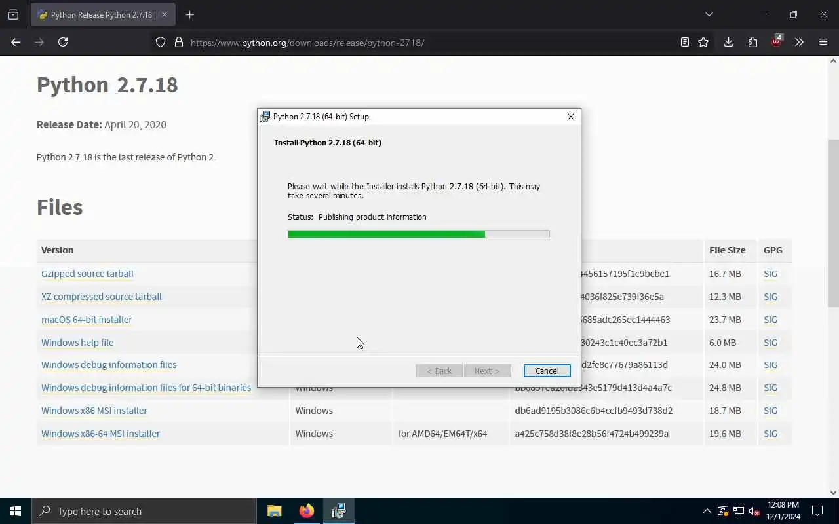Toggle reader view for this page

pyautogui.click(x=685, y=42)
